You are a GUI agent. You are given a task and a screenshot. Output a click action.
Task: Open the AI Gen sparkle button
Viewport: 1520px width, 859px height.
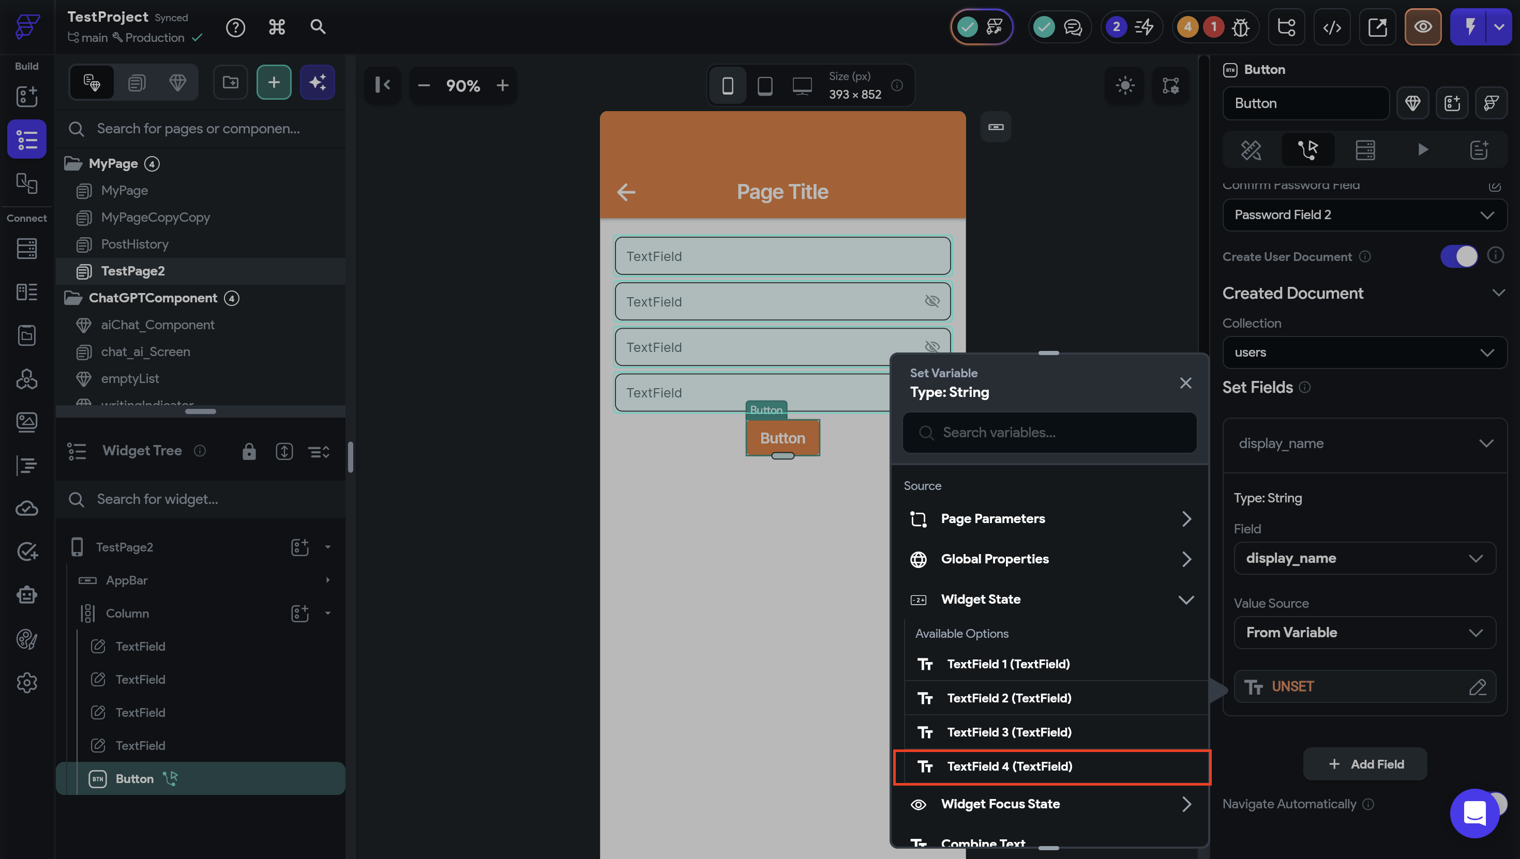(317, 82)
